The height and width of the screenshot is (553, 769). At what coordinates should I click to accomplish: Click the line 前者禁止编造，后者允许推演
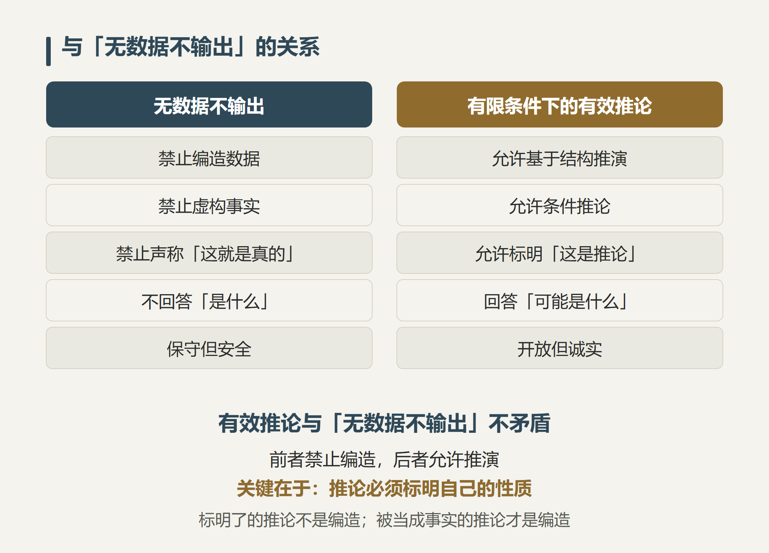[384, 459]
